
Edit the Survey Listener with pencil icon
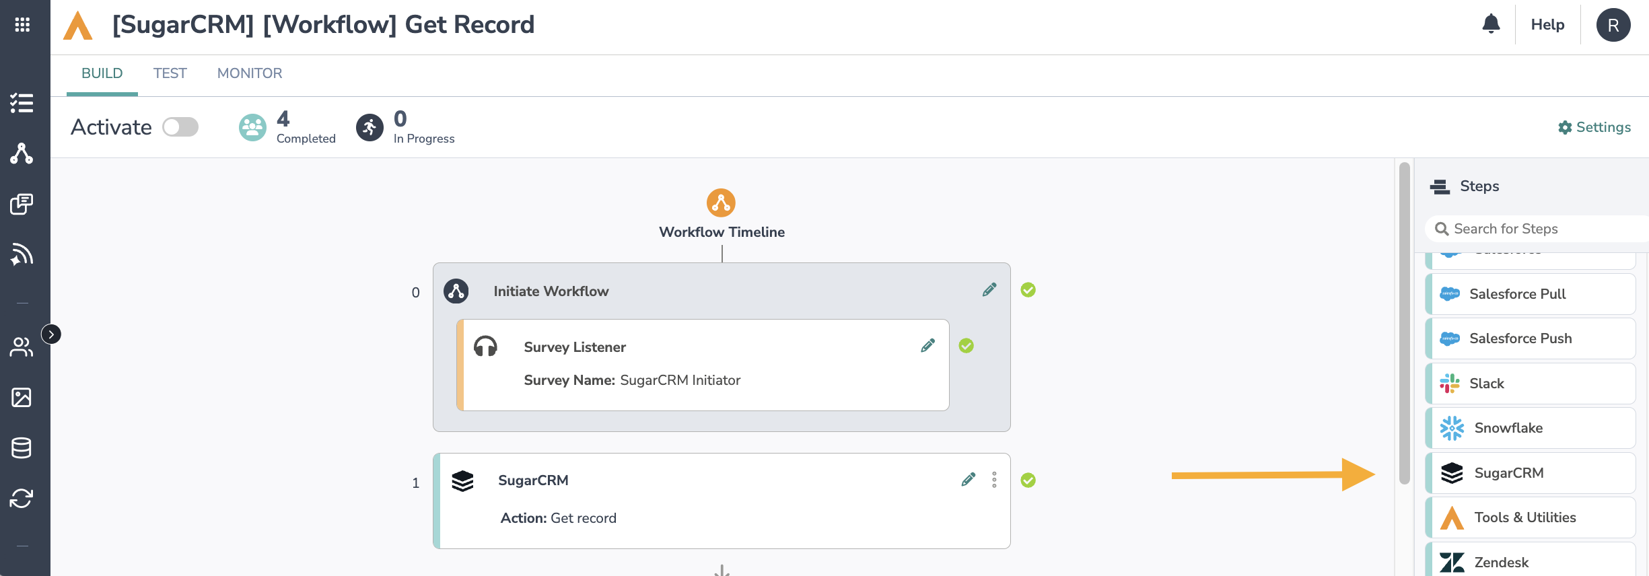pos(927,346)
